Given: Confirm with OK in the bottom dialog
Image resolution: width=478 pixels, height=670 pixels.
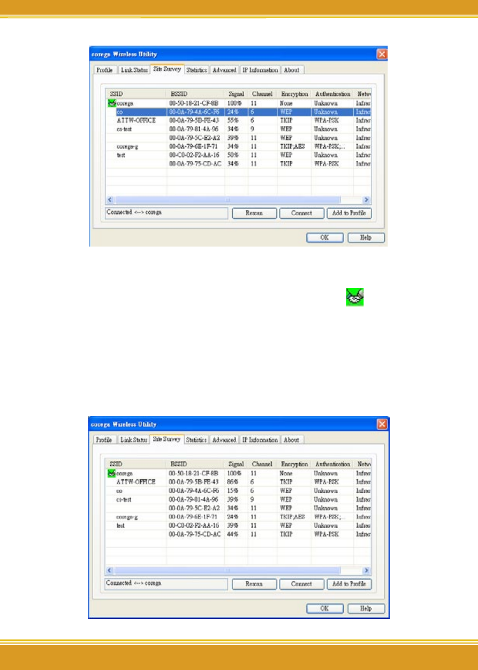Looking at the screenshot, I should 325,608.
